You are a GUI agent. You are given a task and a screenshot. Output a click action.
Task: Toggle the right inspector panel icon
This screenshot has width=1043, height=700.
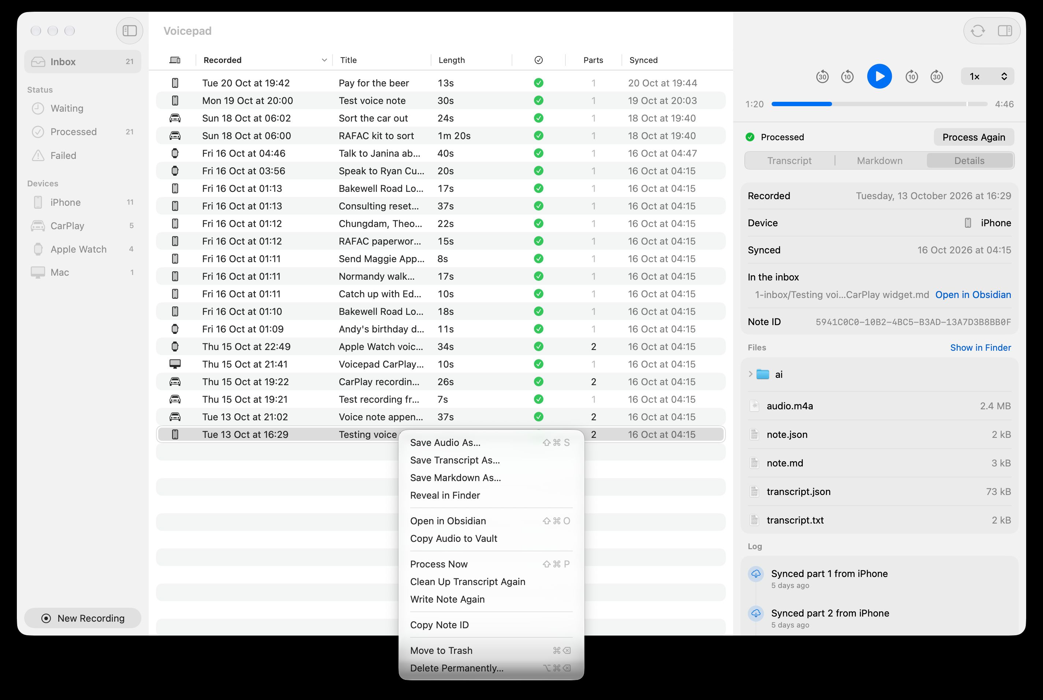tap(1005, 31)
